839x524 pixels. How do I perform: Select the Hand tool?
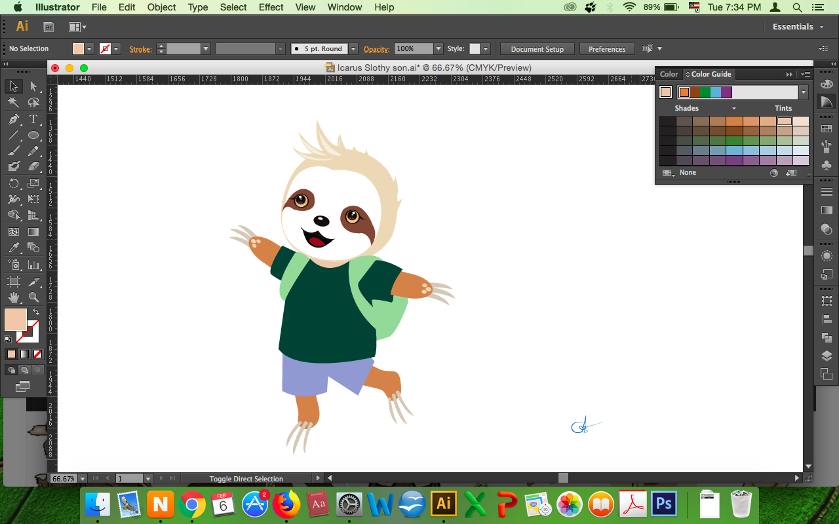coord(14,297)
